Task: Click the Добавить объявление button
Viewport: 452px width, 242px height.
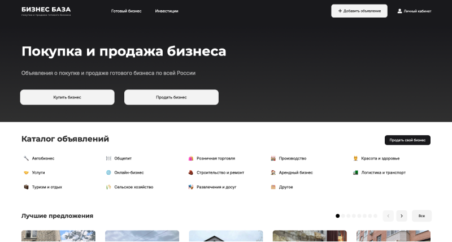Action: 359,11
